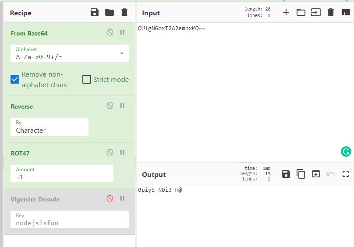Maximise the output pane

coord(345,174)
